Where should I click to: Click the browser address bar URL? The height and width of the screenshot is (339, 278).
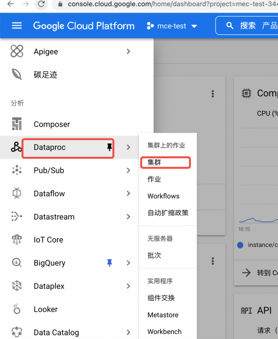[x=173, y=4]
